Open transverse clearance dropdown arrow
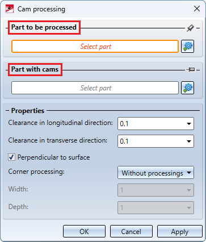Viewport: 206px width, 242px height. [x=188, y=141]
